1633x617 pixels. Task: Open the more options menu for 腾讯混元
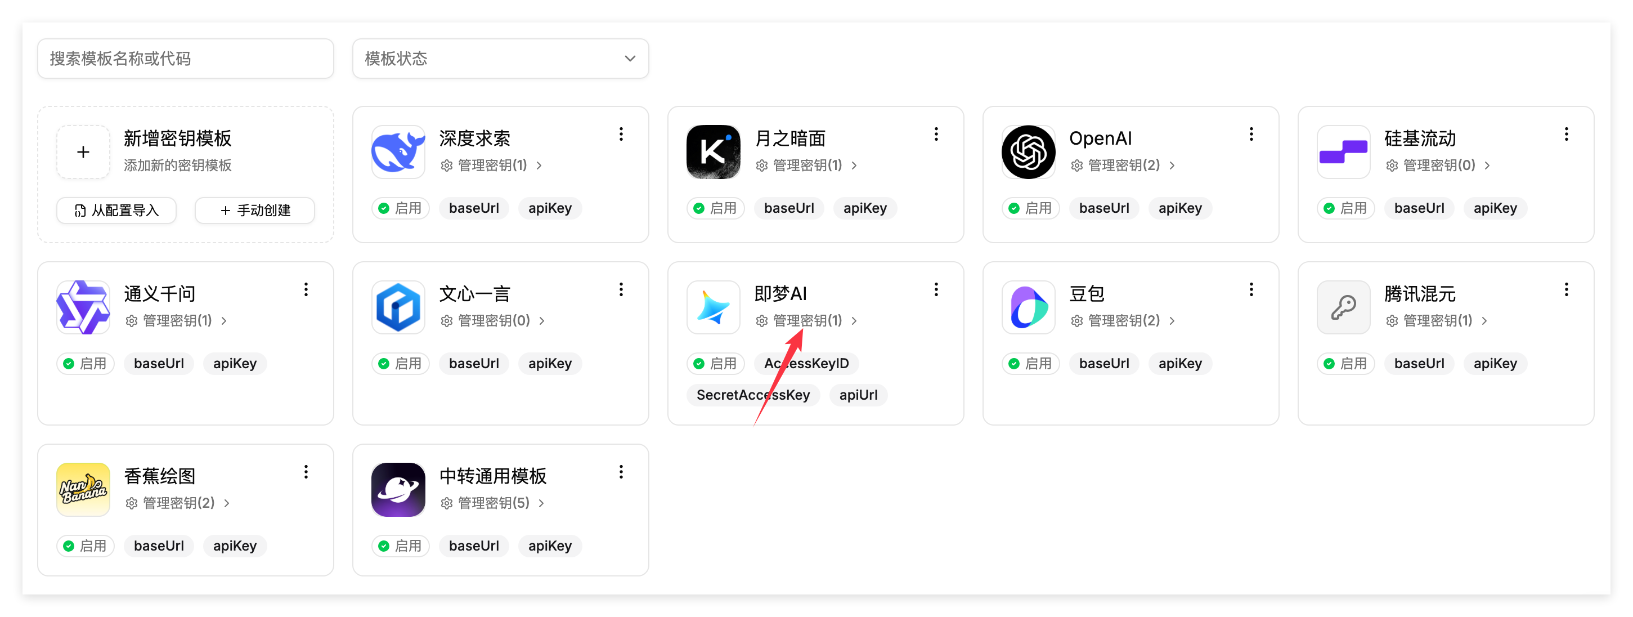pos(1567,290)
